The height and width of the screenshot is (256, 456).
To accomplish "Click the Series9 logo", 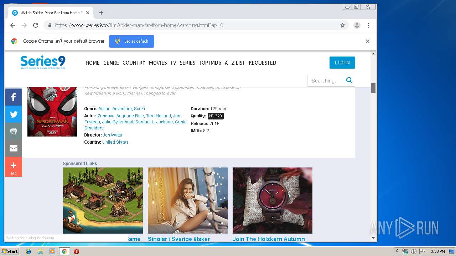I will tap(43, 62).
